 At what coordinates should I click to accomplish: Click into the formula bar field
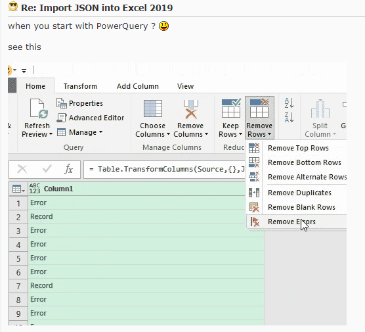click(x=164, y=169)
